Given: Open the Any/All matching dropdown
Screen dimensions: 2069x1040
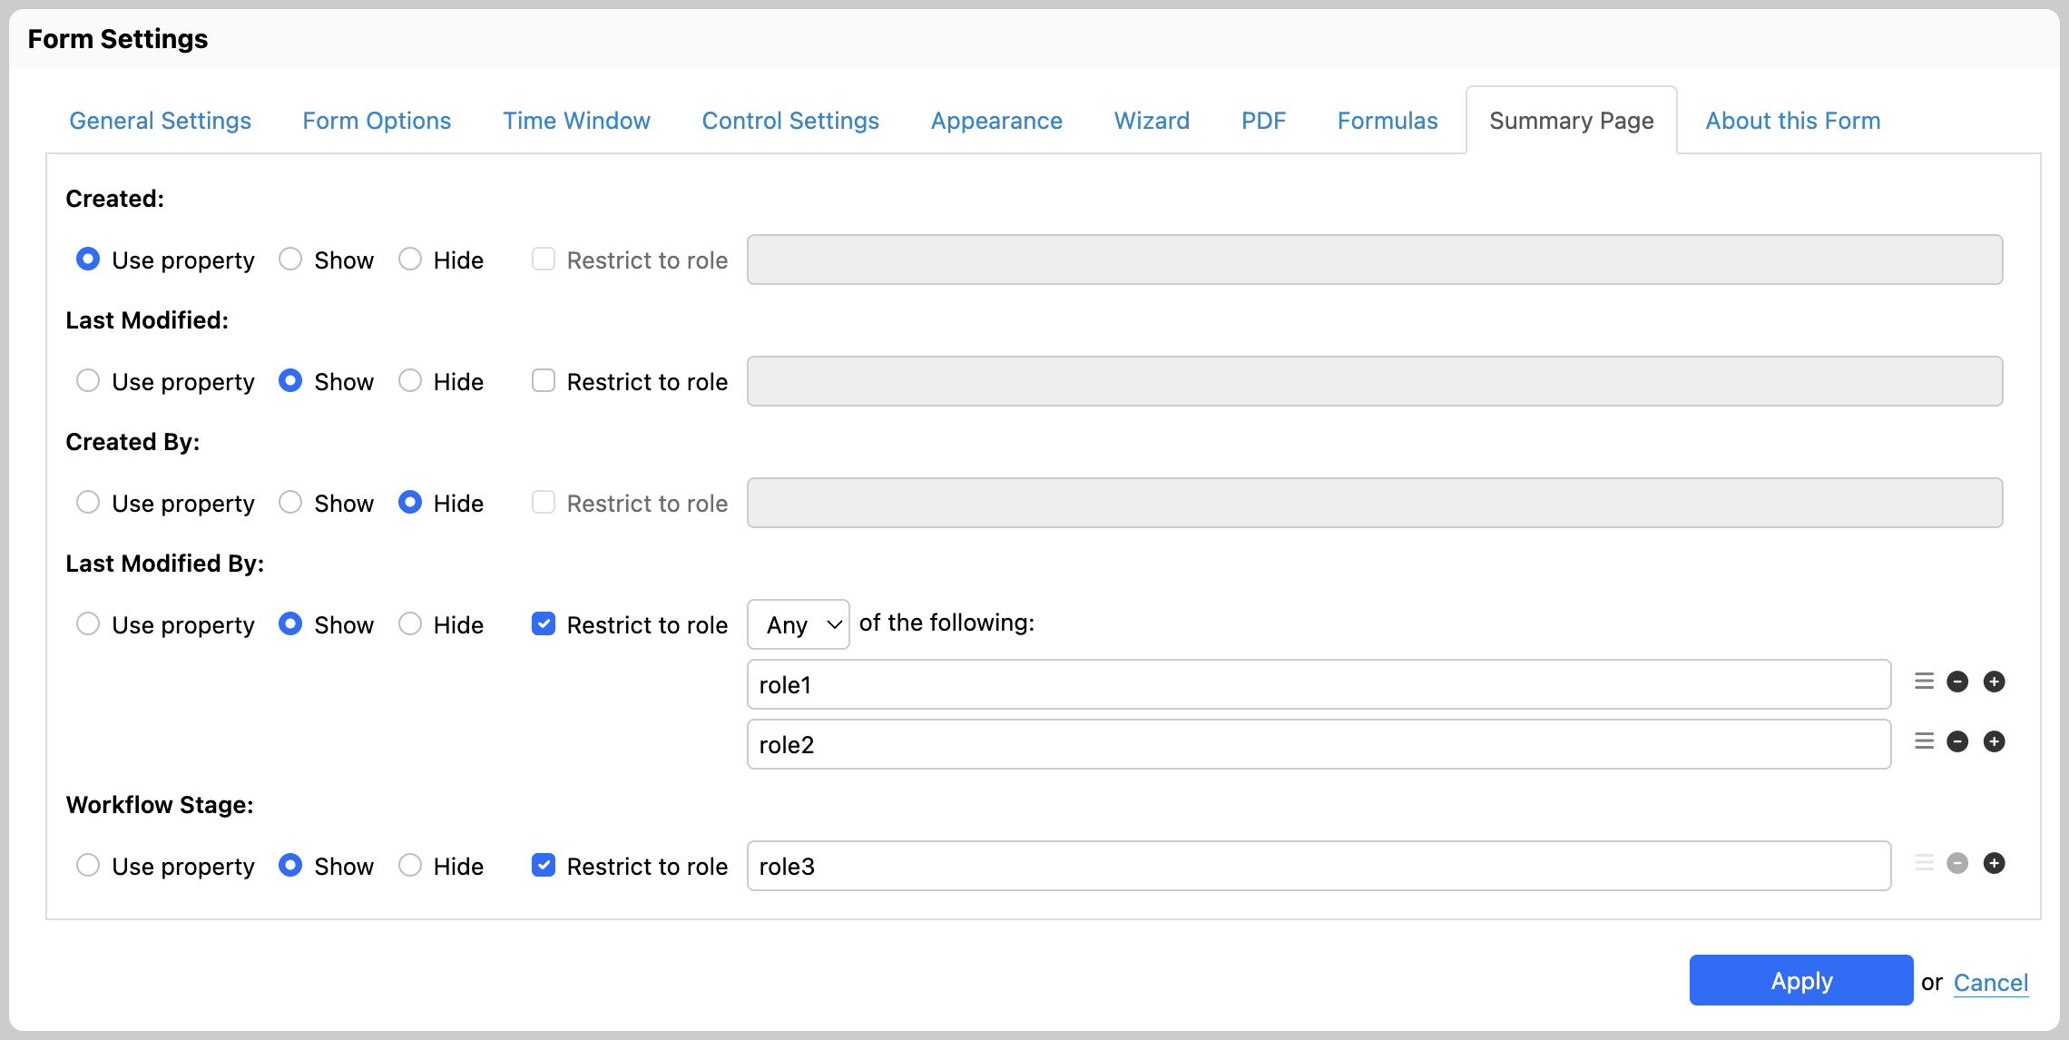Looking at the screenshot, I should (798, 624).
